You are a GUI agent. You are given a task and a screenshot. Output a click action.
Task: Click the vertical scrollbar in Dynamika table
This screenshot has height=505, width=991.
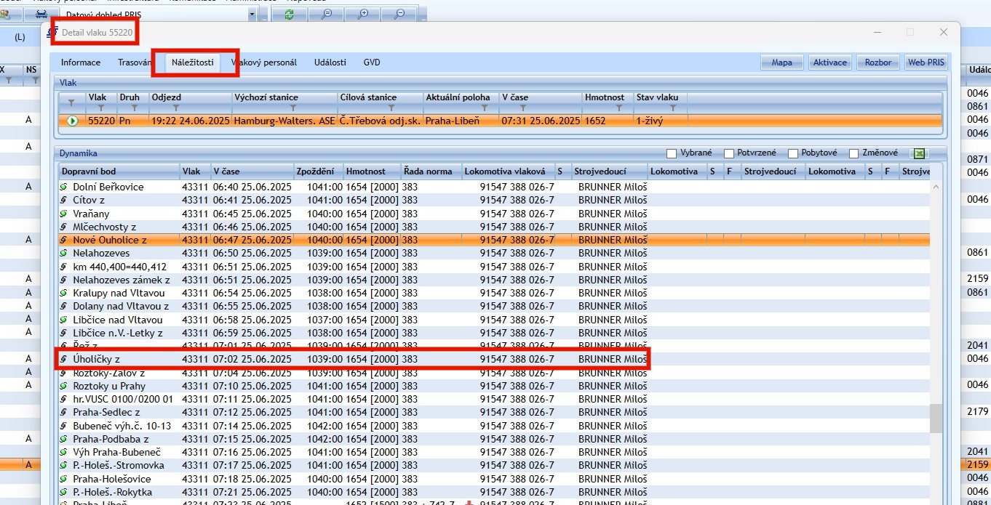936,418
